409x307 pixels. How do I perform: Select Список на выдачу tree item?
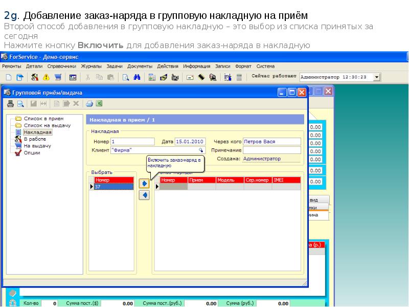pos(47,125)
